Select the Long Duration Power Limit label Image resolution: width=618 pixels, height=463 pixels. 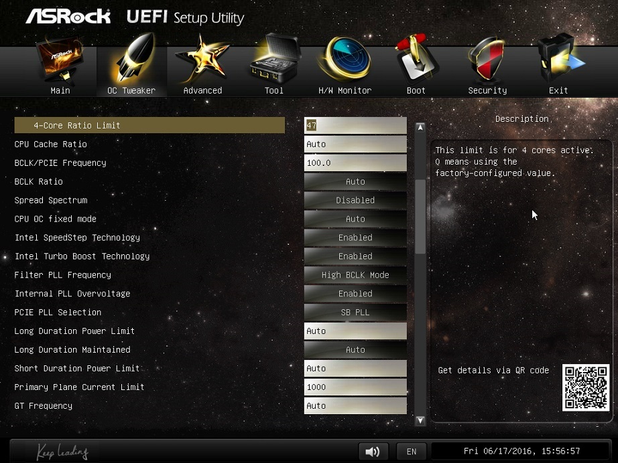pos(74,331)
